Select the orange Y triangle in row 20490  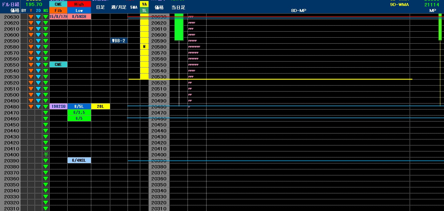31,101
